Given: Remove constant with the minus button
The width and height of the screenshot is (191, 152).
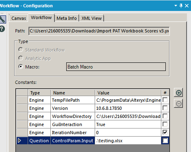Looking at the screenshot, I should tap(178, 104).
